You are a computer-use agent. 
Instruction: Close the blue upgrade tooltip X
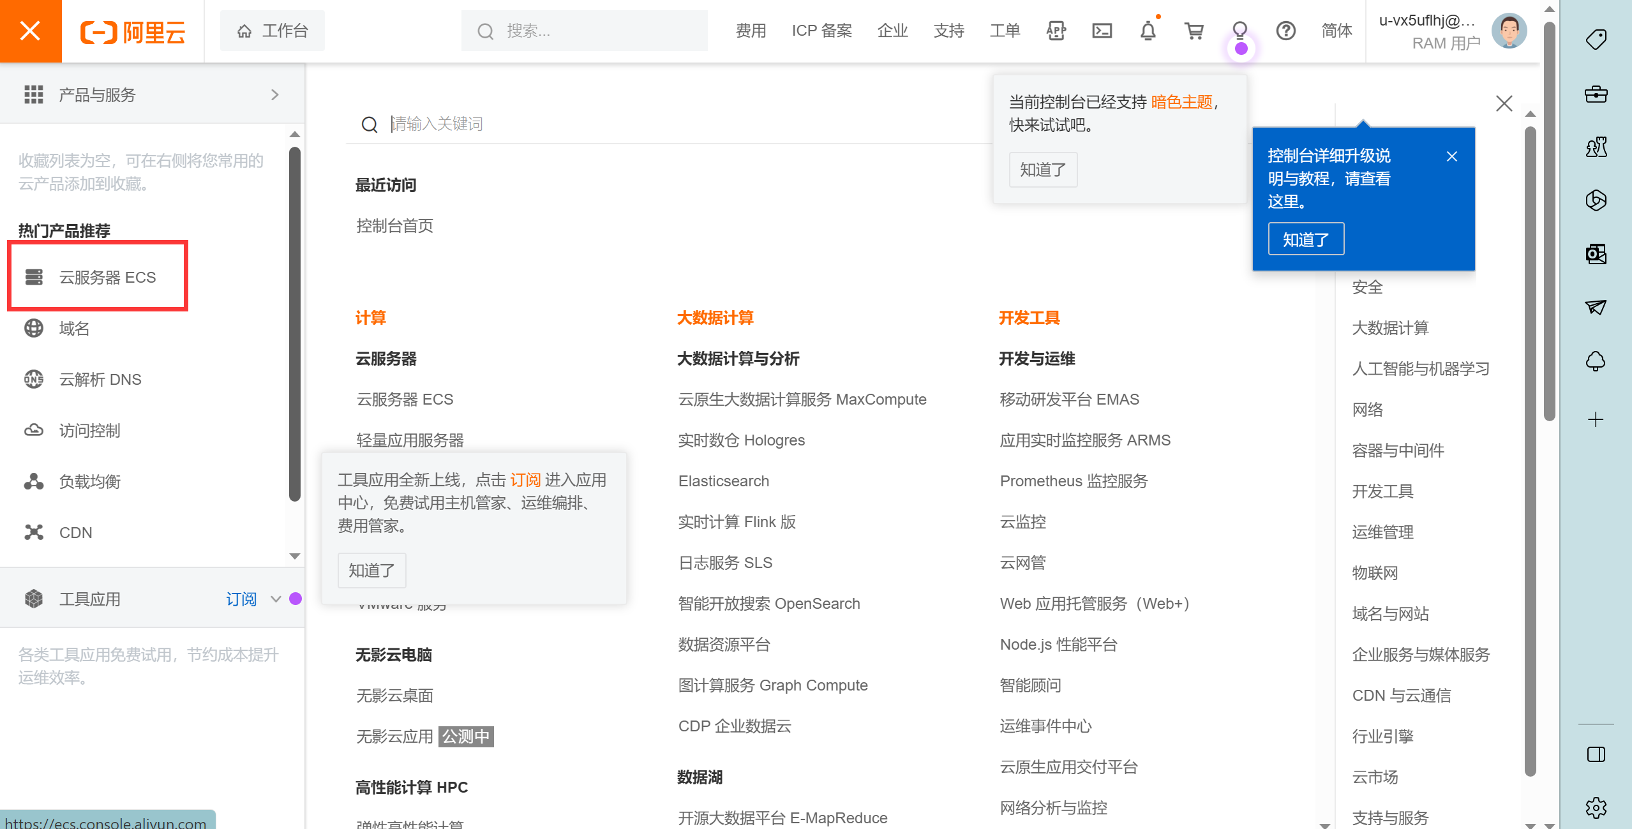click(x=1451, y=156)
